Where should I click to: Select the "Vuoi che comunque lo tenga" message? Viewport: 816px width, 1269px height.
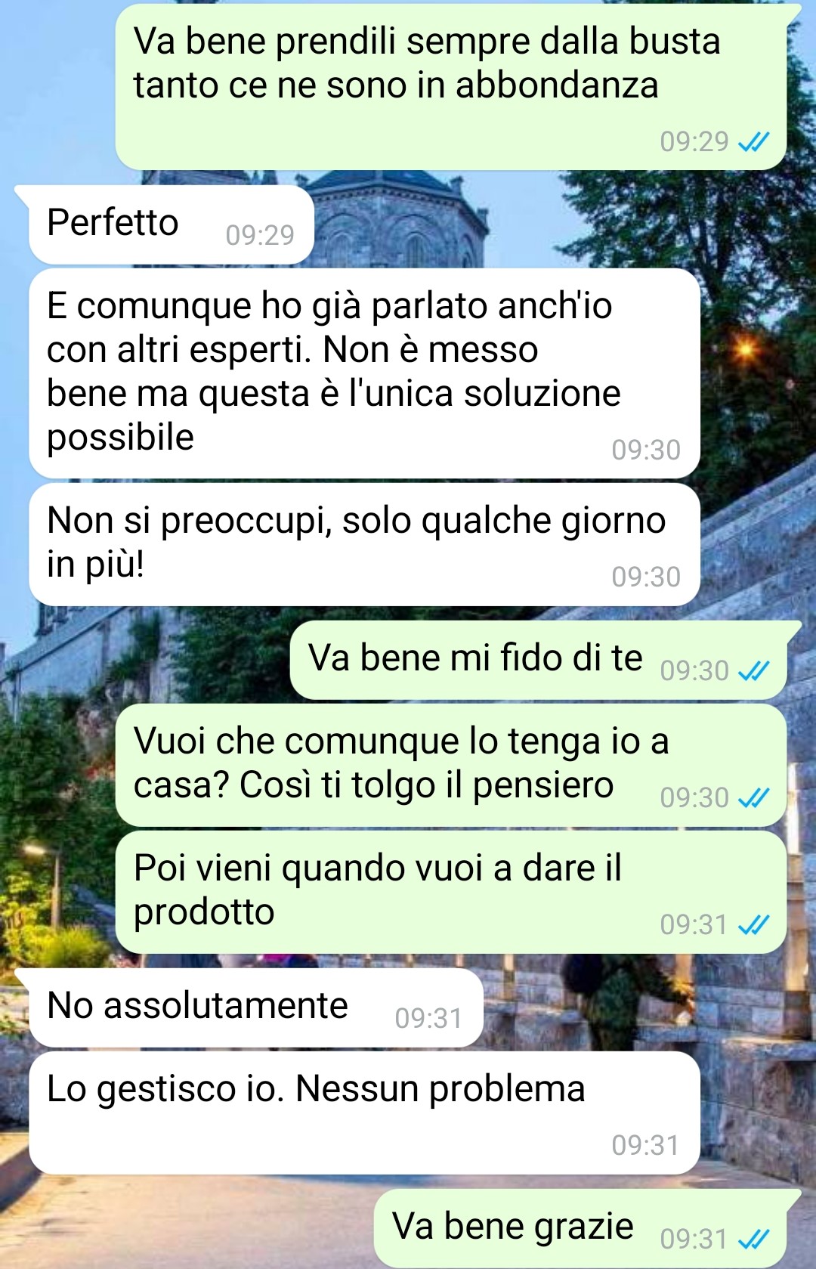point(451,766)
